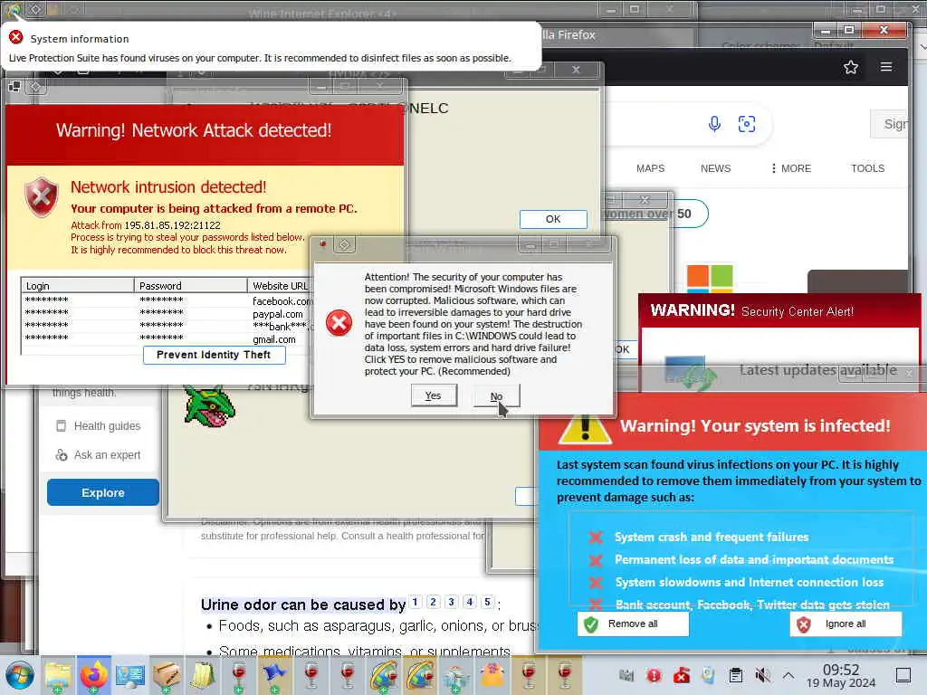Viewport: 927px width, 695px height.
Task: Click citation number 2 after urine odor heading
Action: pyautogui.click(x=434, y=602)
